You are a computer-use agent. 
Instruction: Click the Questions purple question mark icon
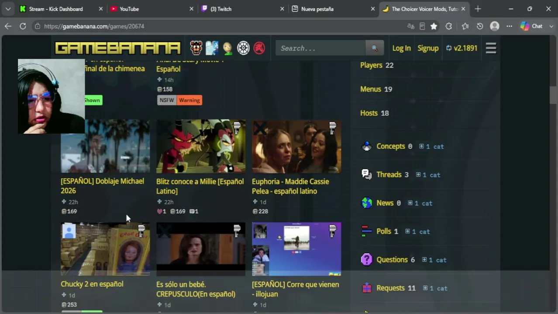pyautogui.click(x=367, y=259)
